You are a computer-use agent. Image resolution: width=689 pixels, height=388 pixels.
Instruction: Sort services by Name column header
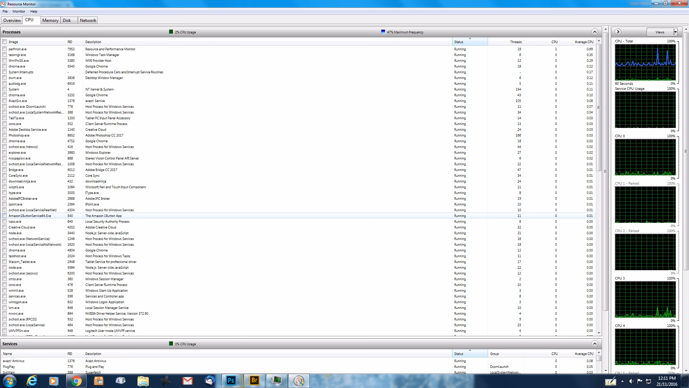[33, 354]
